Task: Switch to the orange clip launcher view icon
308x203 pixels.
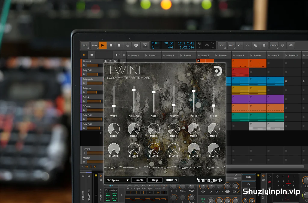Action: coord(84,55)
